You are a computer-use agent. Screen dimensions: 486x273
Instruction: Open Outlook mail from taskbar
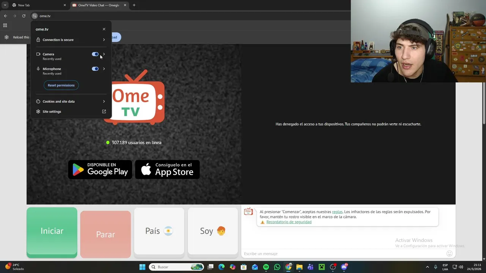pos(255,267)
